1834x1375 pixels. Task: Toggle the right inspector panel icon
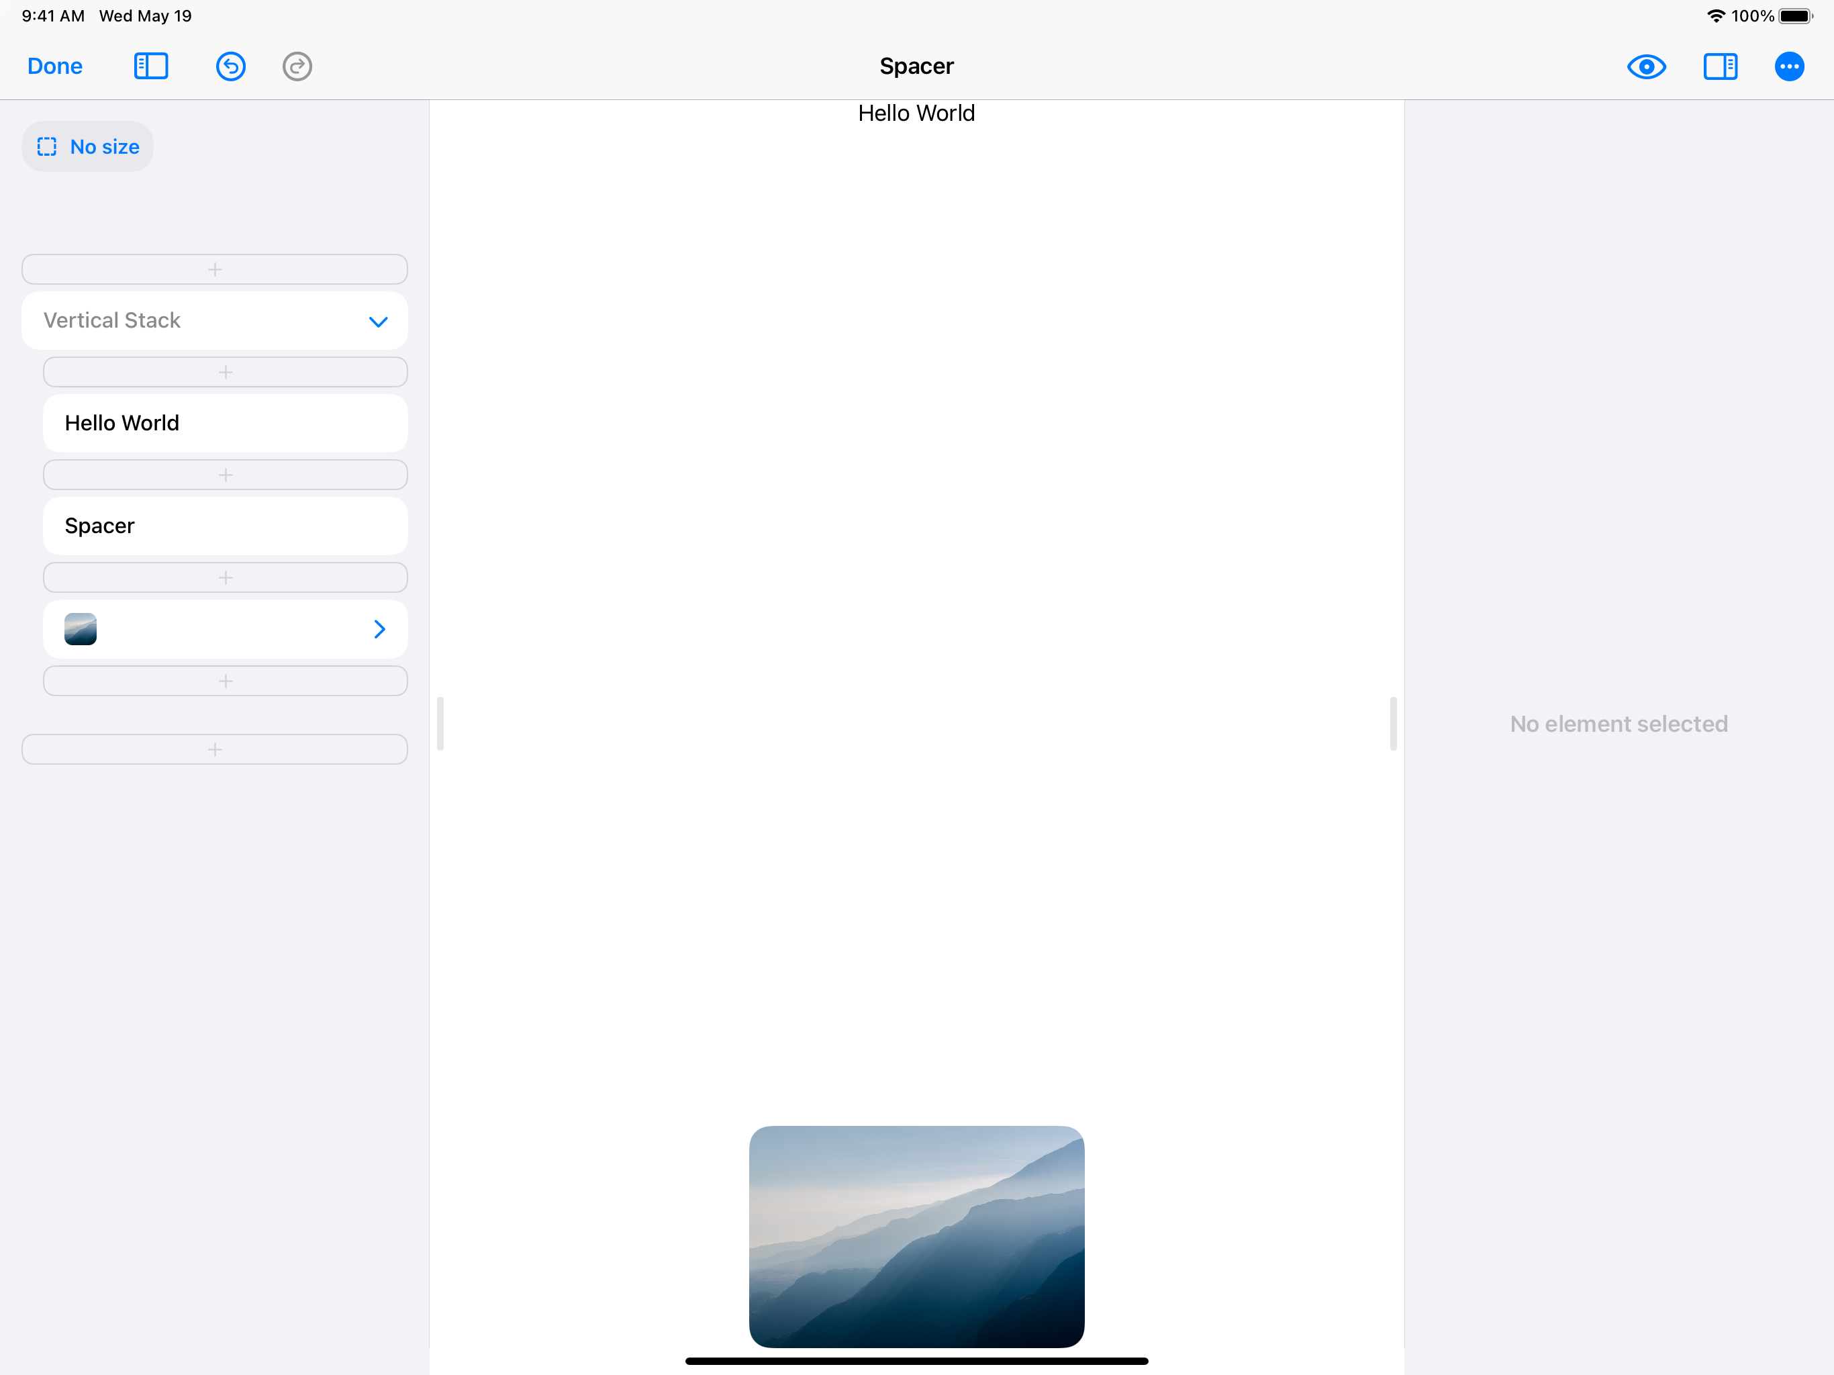pyautogui.click(x=1720, y=66)
